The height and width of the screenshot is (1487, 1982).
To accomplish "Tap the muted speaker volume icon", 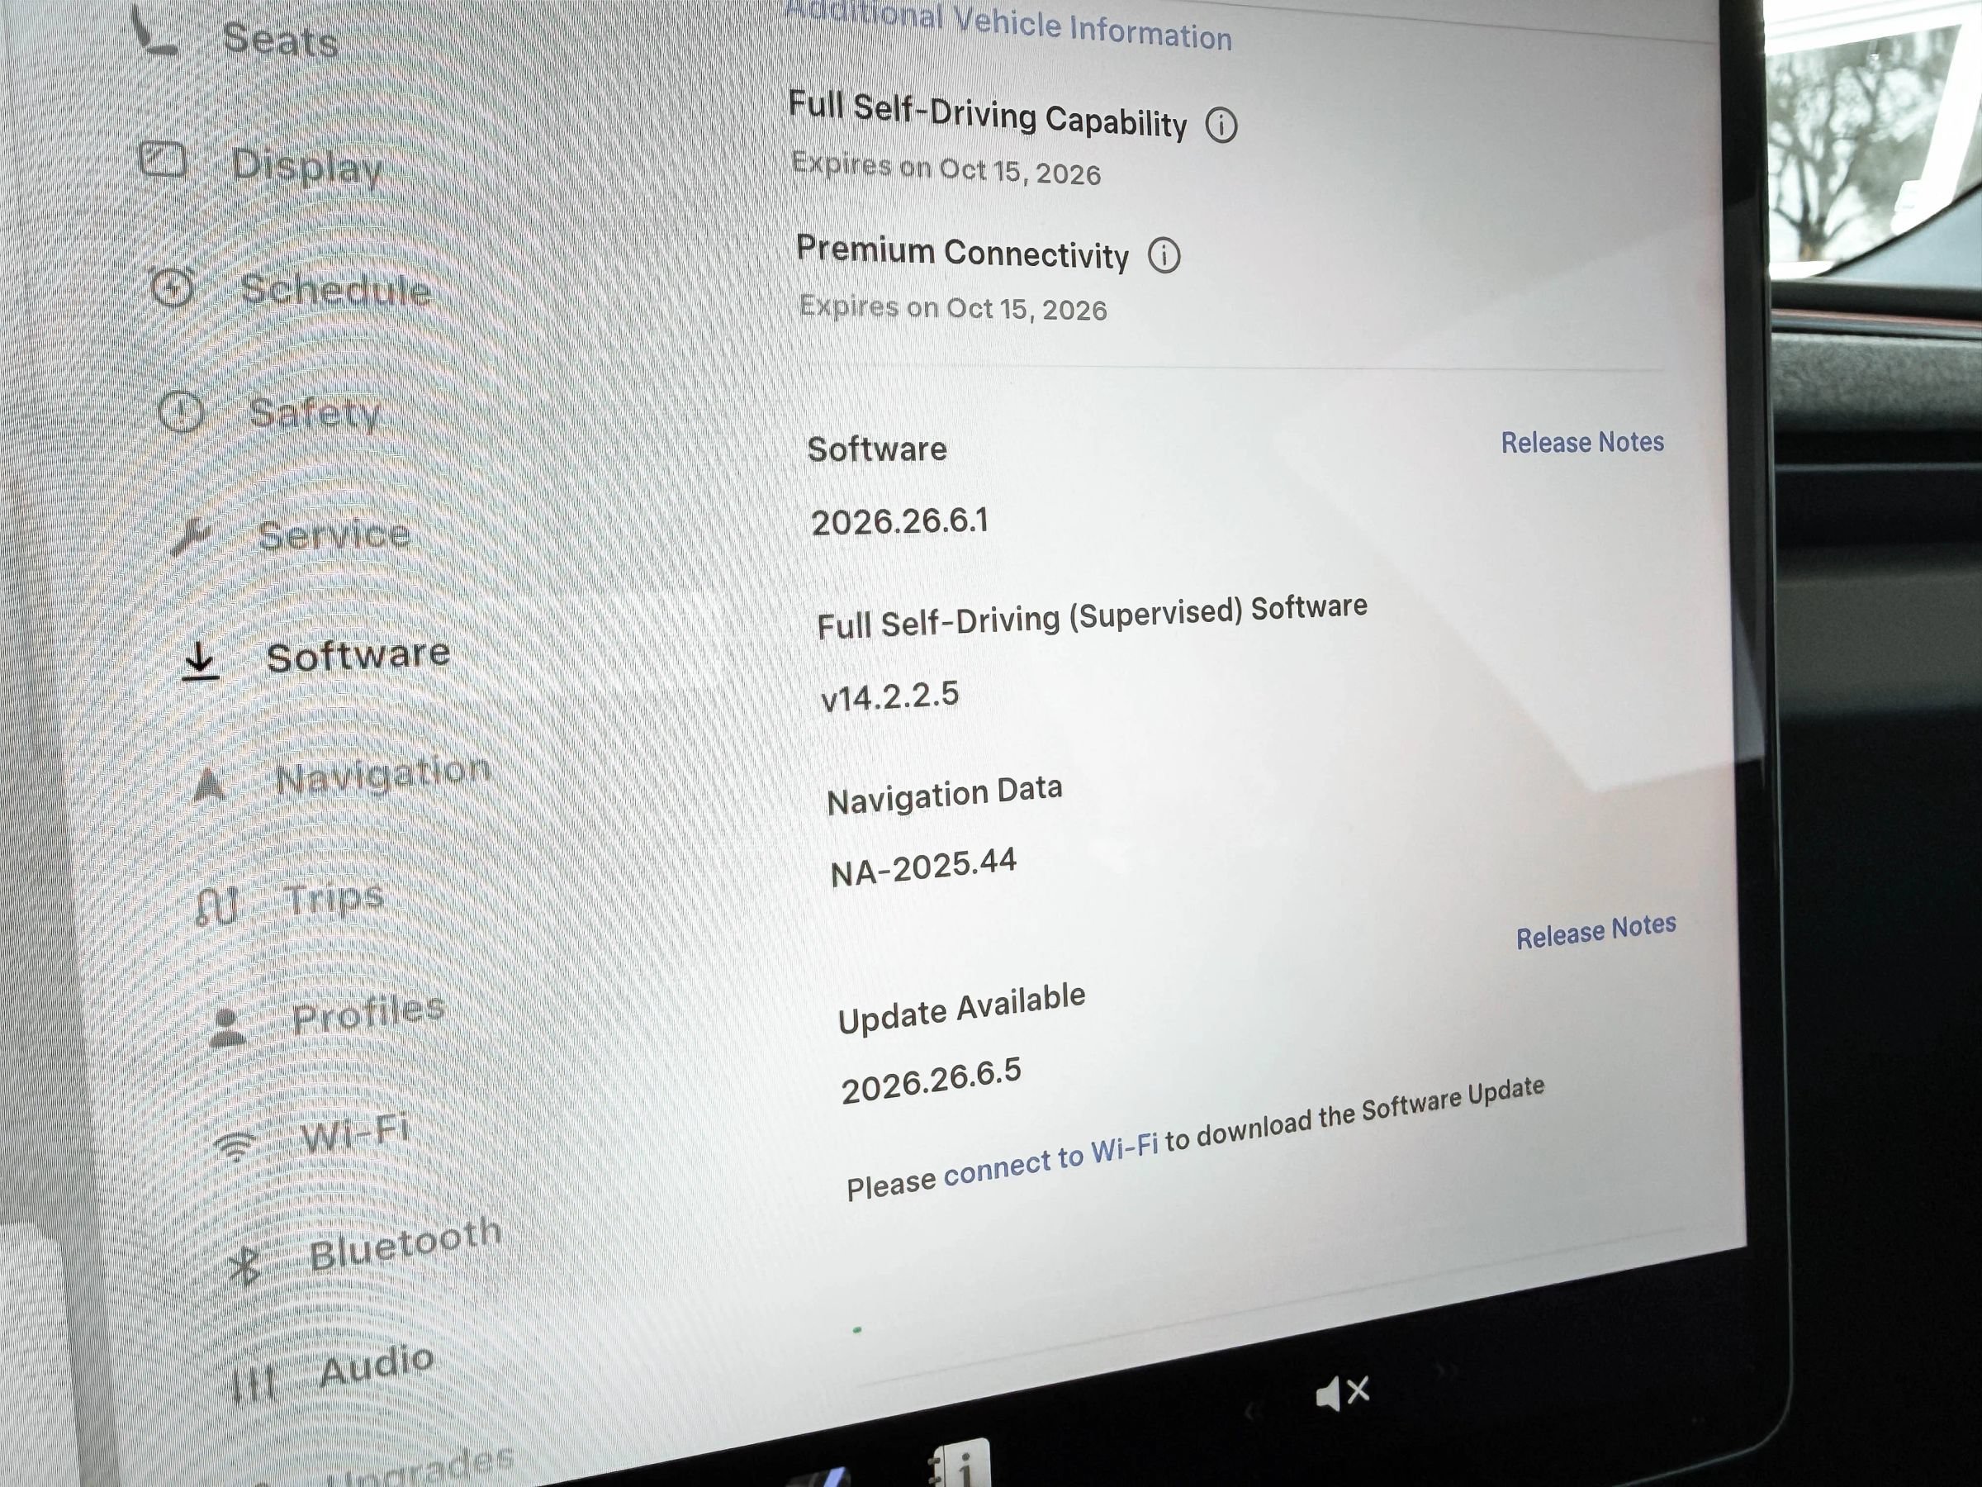I will [1342, 1393].
